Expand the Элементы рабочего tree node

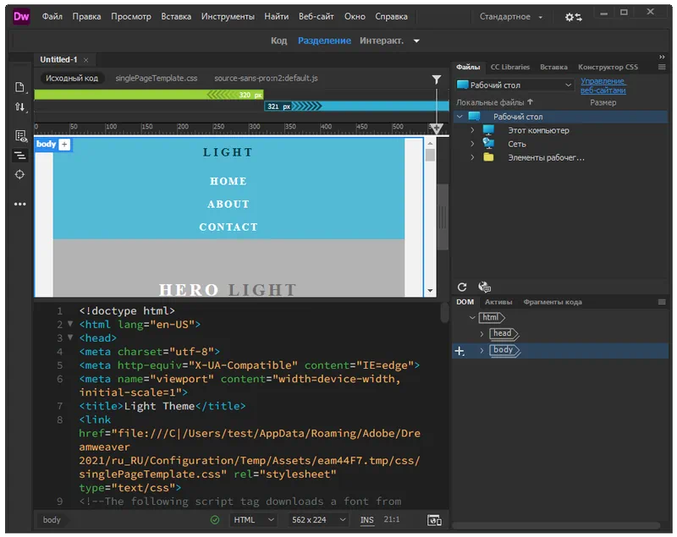point(472,157)
